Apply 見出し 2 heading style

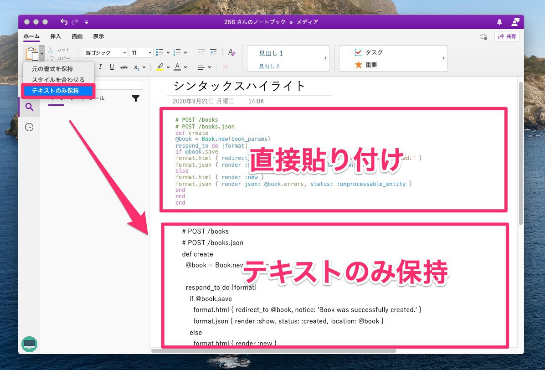(x=269, y=66)
